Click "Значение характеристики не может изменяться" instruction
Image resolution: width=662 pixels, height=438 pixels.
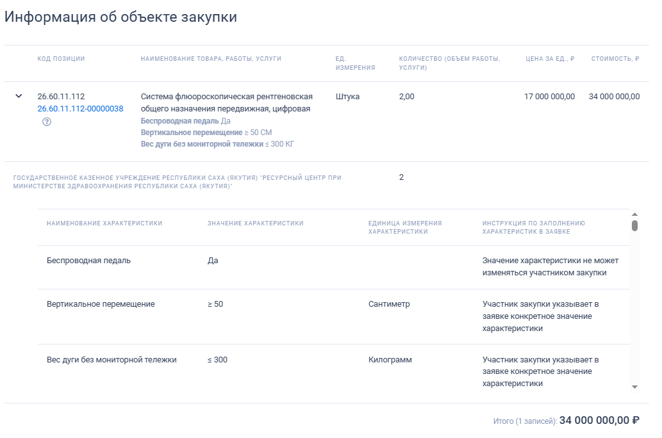[x=550, y=266]
